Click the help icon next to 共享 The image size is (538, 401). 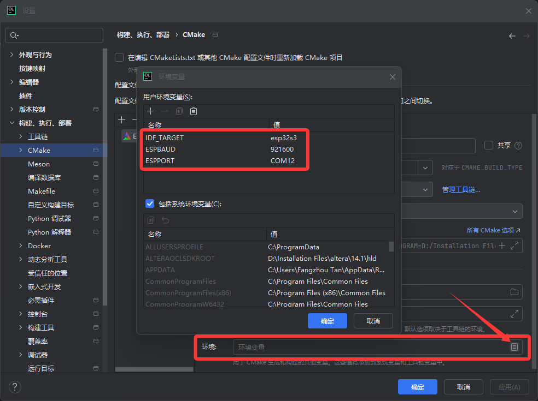click(518, 146)
